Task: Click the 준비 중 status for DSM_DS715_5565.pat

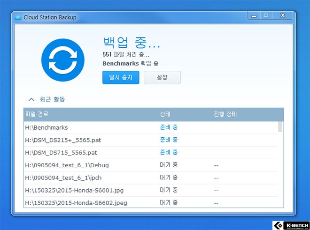Action: 169,152
